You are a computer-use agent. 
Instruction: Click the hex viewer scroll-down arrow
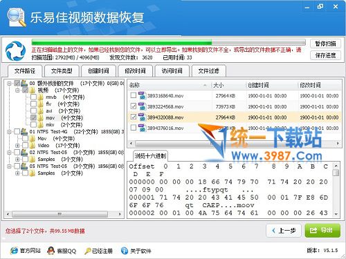(336, 214)
